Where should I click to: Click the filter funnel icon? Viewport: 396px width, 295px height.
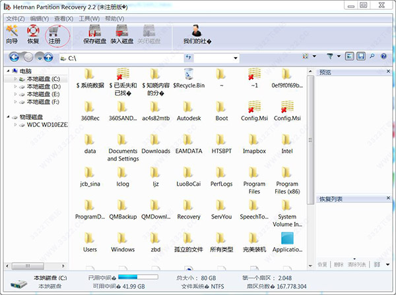[329, 56]
